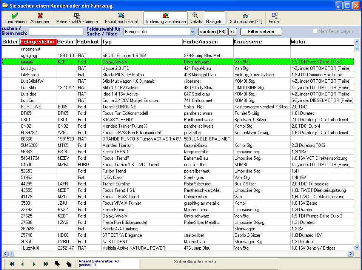Screen dimensions: 362x270
Task: Select the highlighted mmmm row
Action: (178, 62)
